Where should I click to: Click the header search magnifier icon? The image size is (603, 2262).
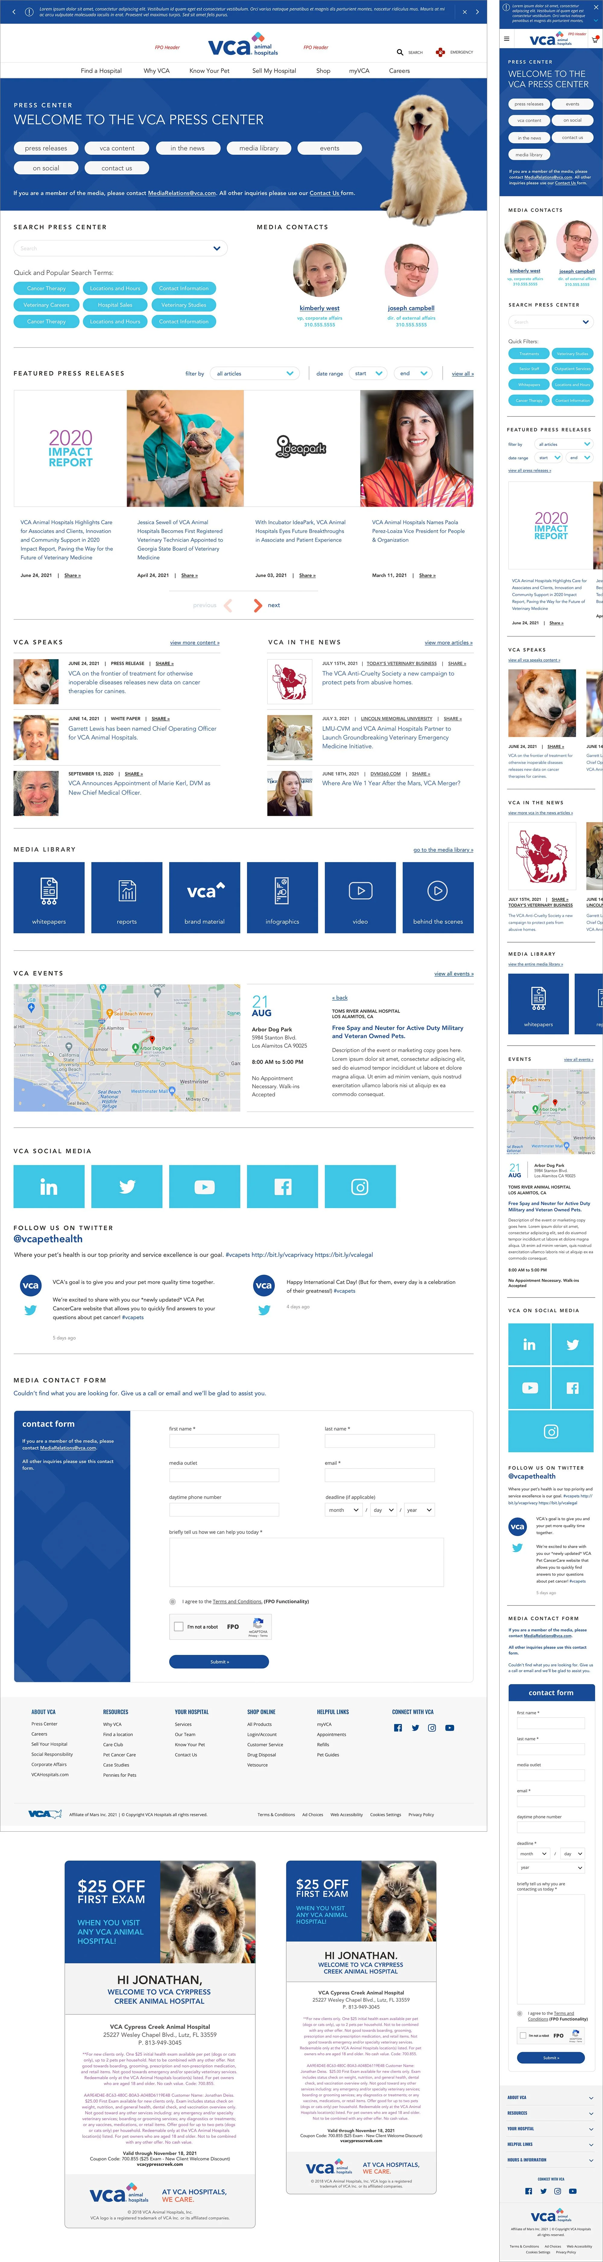(x=400, y=53)
